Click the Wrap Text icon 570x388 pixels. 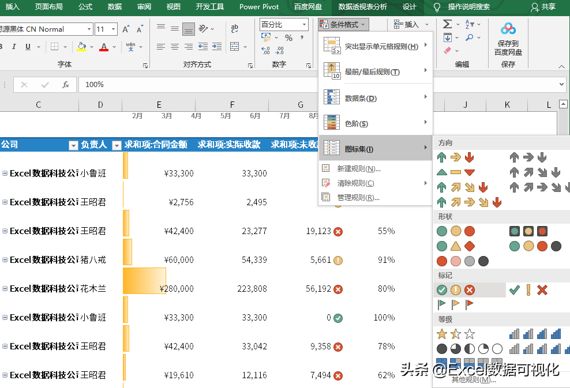tap(234, 28)
